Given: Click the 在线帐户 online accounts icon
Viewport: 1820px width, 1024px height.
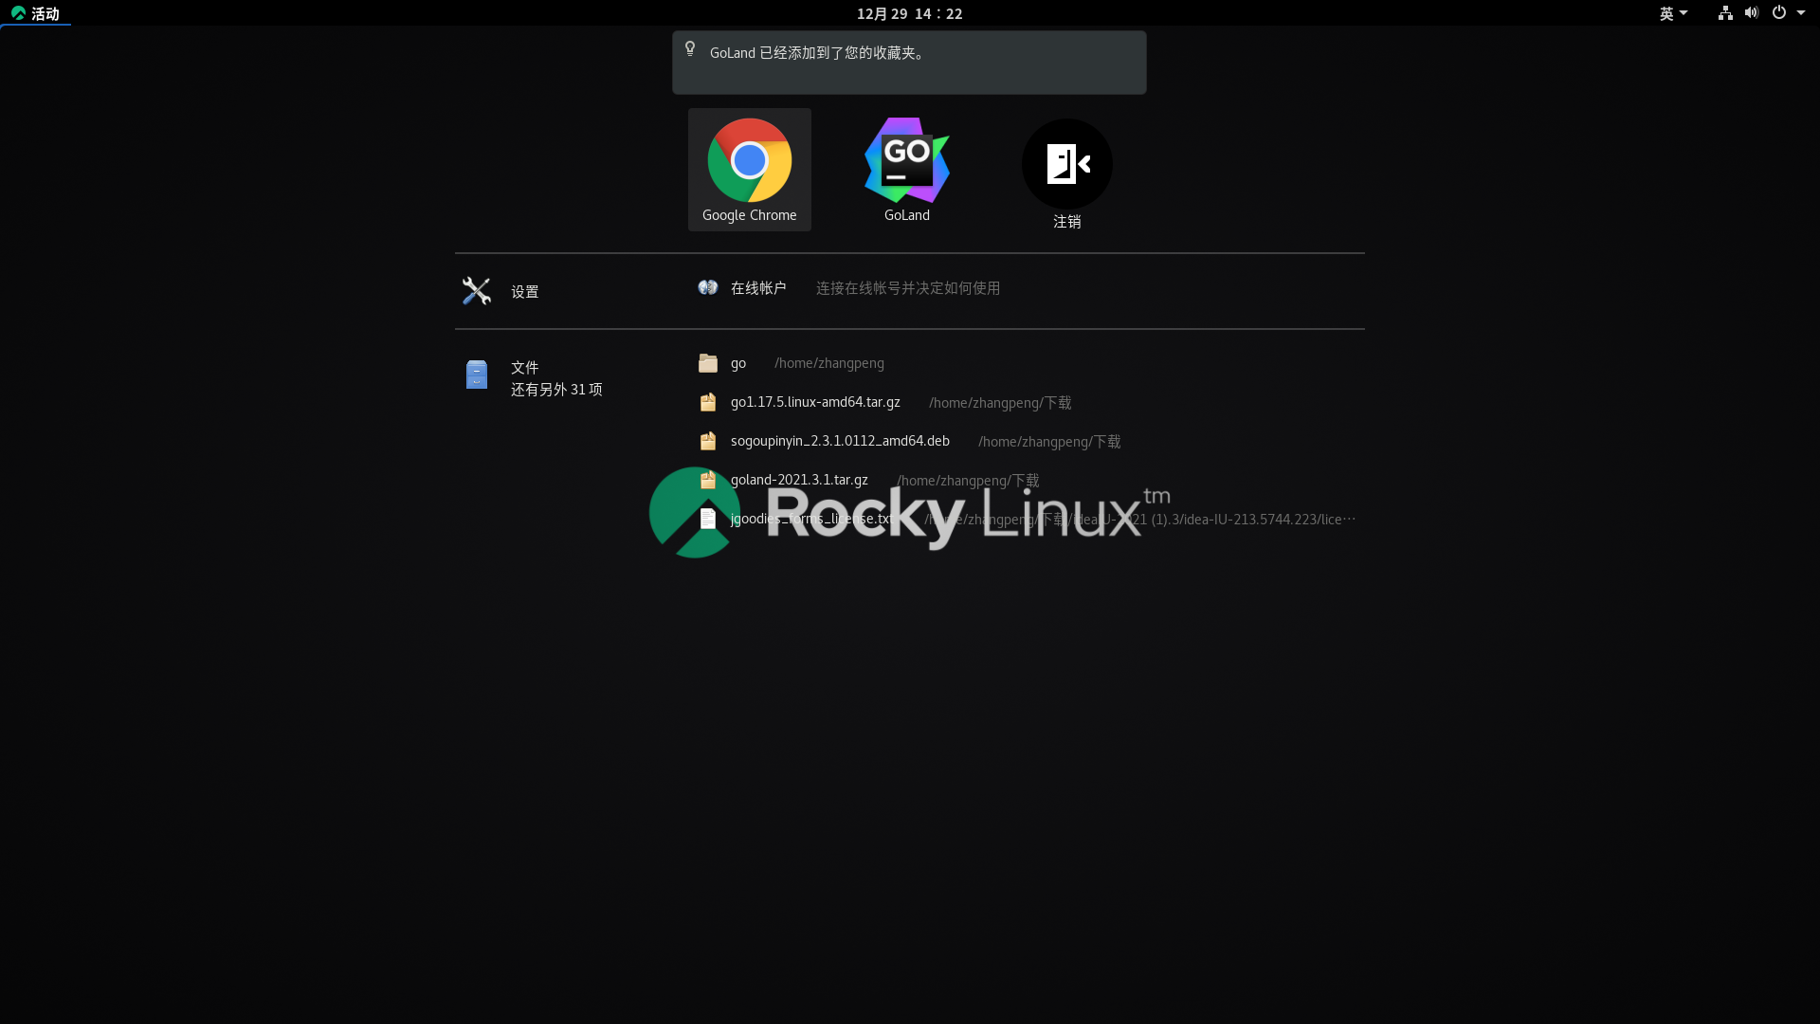Looking at the screenshot, I should coord(708,287).
